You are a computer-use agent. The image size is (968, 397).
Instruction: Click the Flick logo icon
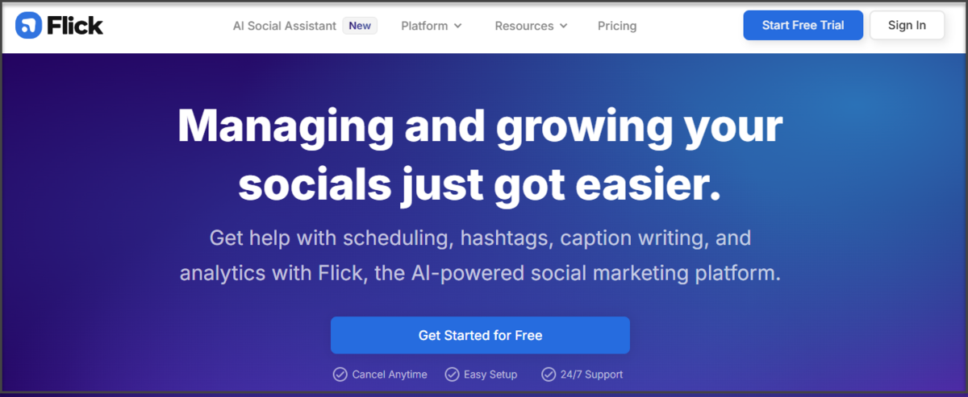[28, 26]
